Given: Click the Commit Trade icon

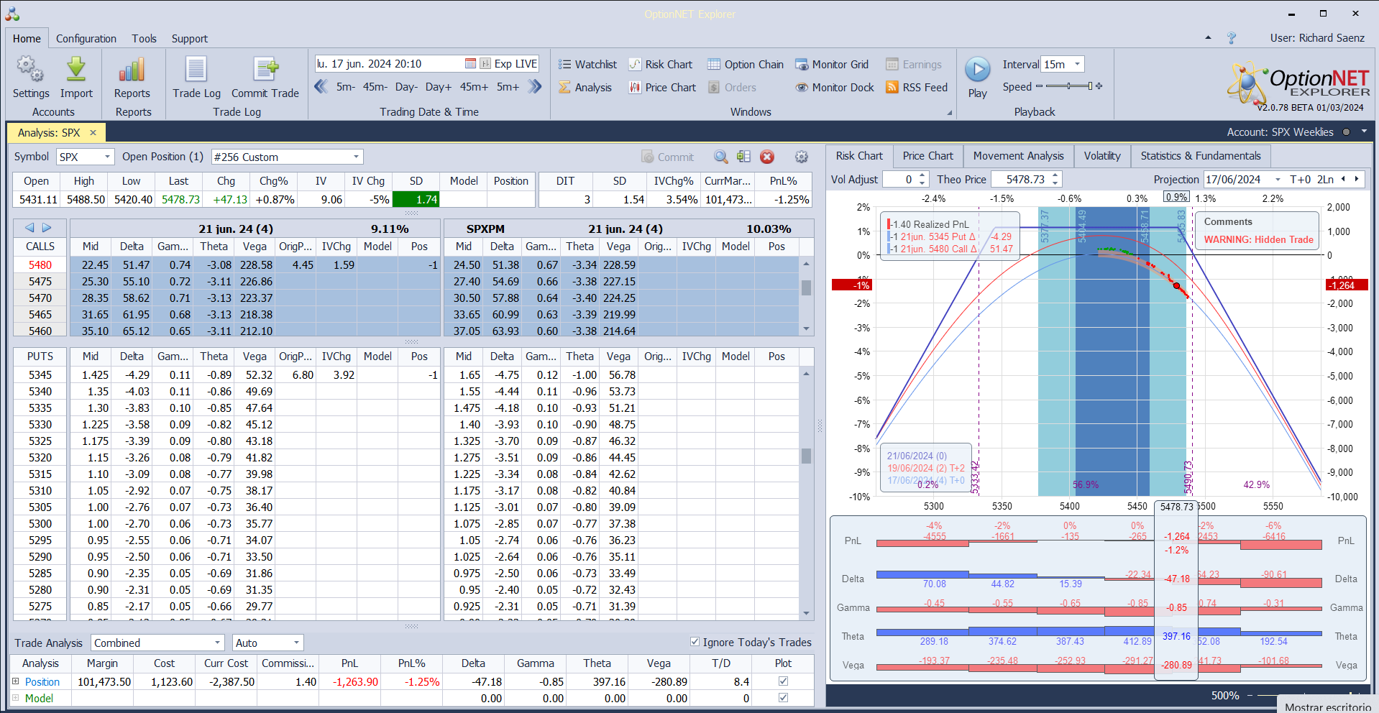Looking at the screenshot, I should pyautogui.click(x=265, y=70).
